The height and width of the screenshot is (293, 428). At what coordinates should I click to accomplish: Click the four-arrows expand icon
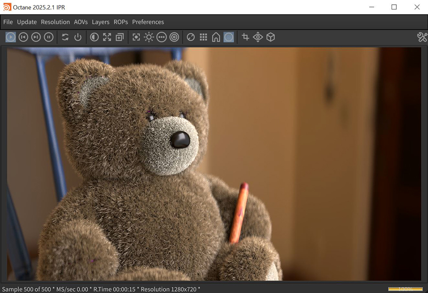point(107,37)
